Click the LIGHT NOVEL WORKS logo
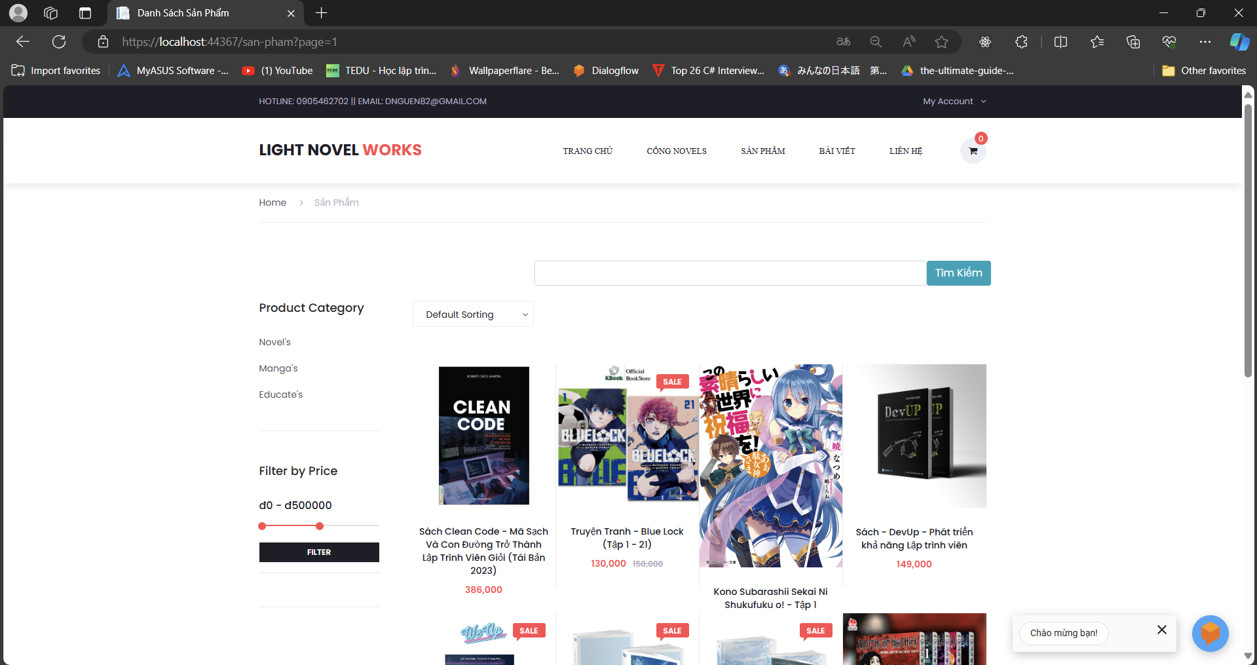The image size is (1257, 665). (340, 150)
